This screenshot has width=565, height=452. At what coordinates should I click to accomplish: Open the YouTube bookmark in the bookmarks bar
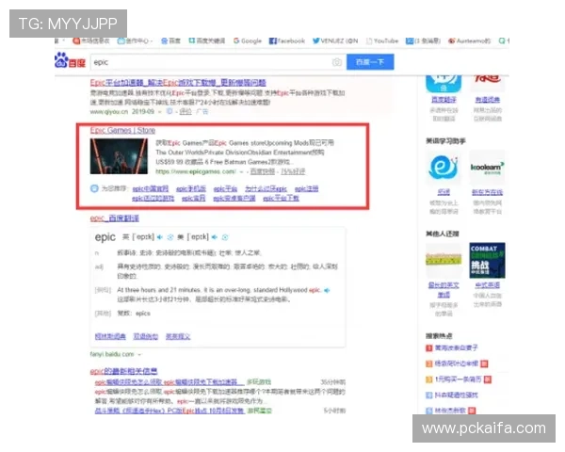382,41
